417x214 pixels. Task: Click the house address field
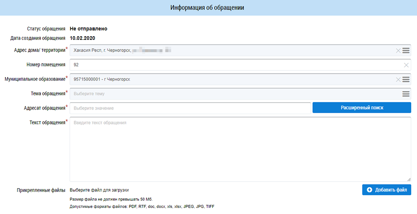point(241,50)
